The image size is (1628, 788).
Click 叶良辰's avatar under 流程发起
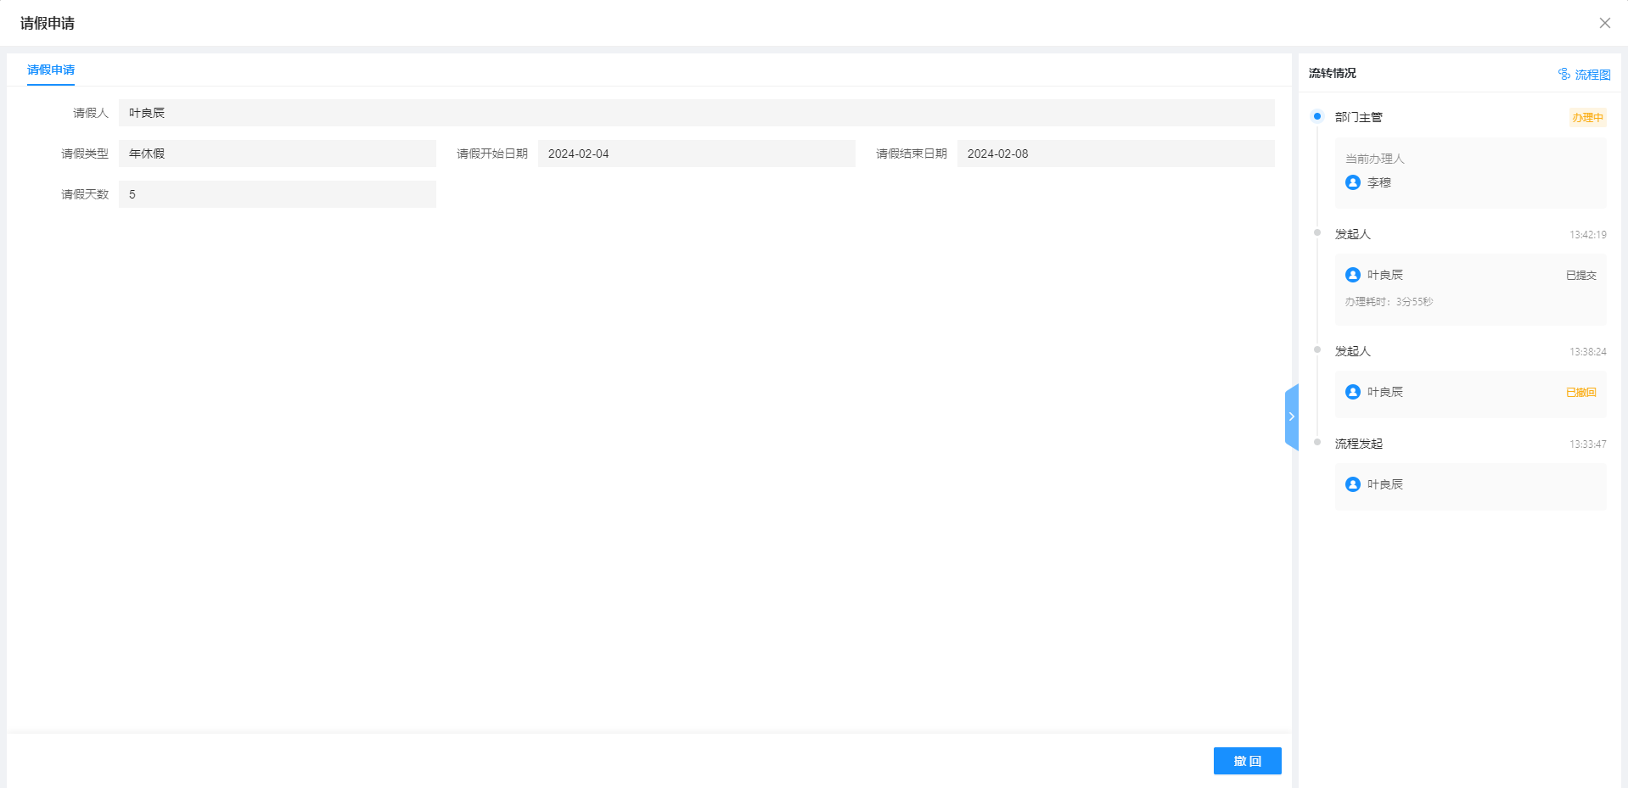tap(1353, 484)
